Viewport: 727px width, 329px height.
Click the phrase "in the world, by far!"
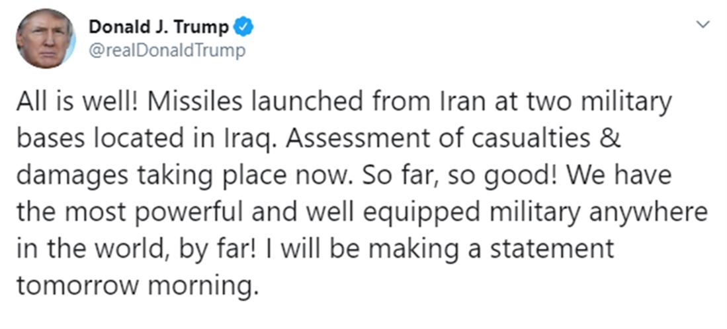pos(135,251)
